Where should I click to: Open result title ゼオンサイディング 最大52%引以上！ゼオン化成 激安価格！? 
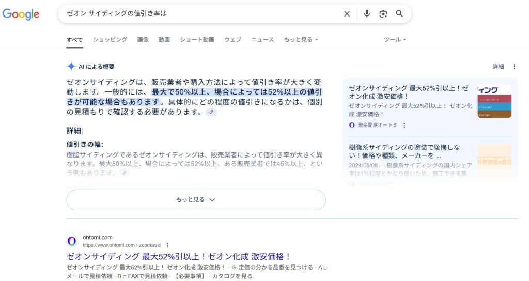179,256
